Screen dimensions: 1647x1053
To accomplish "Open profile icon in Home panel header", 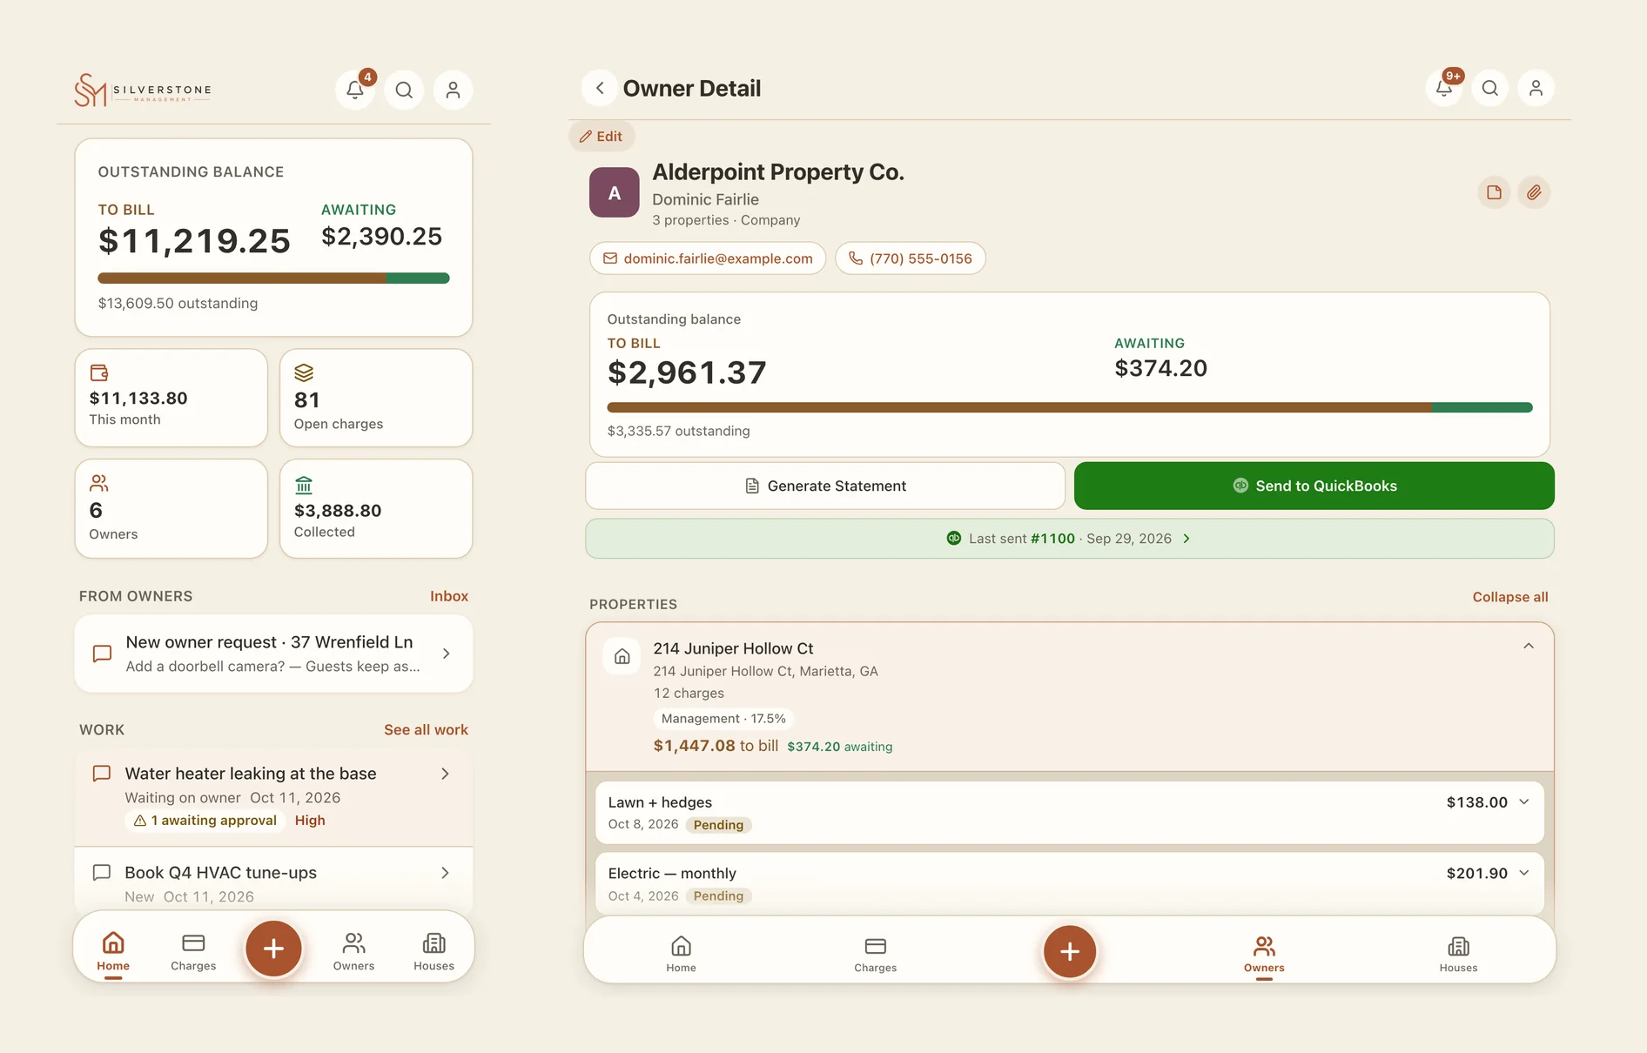I will click(x=453, y=90).
